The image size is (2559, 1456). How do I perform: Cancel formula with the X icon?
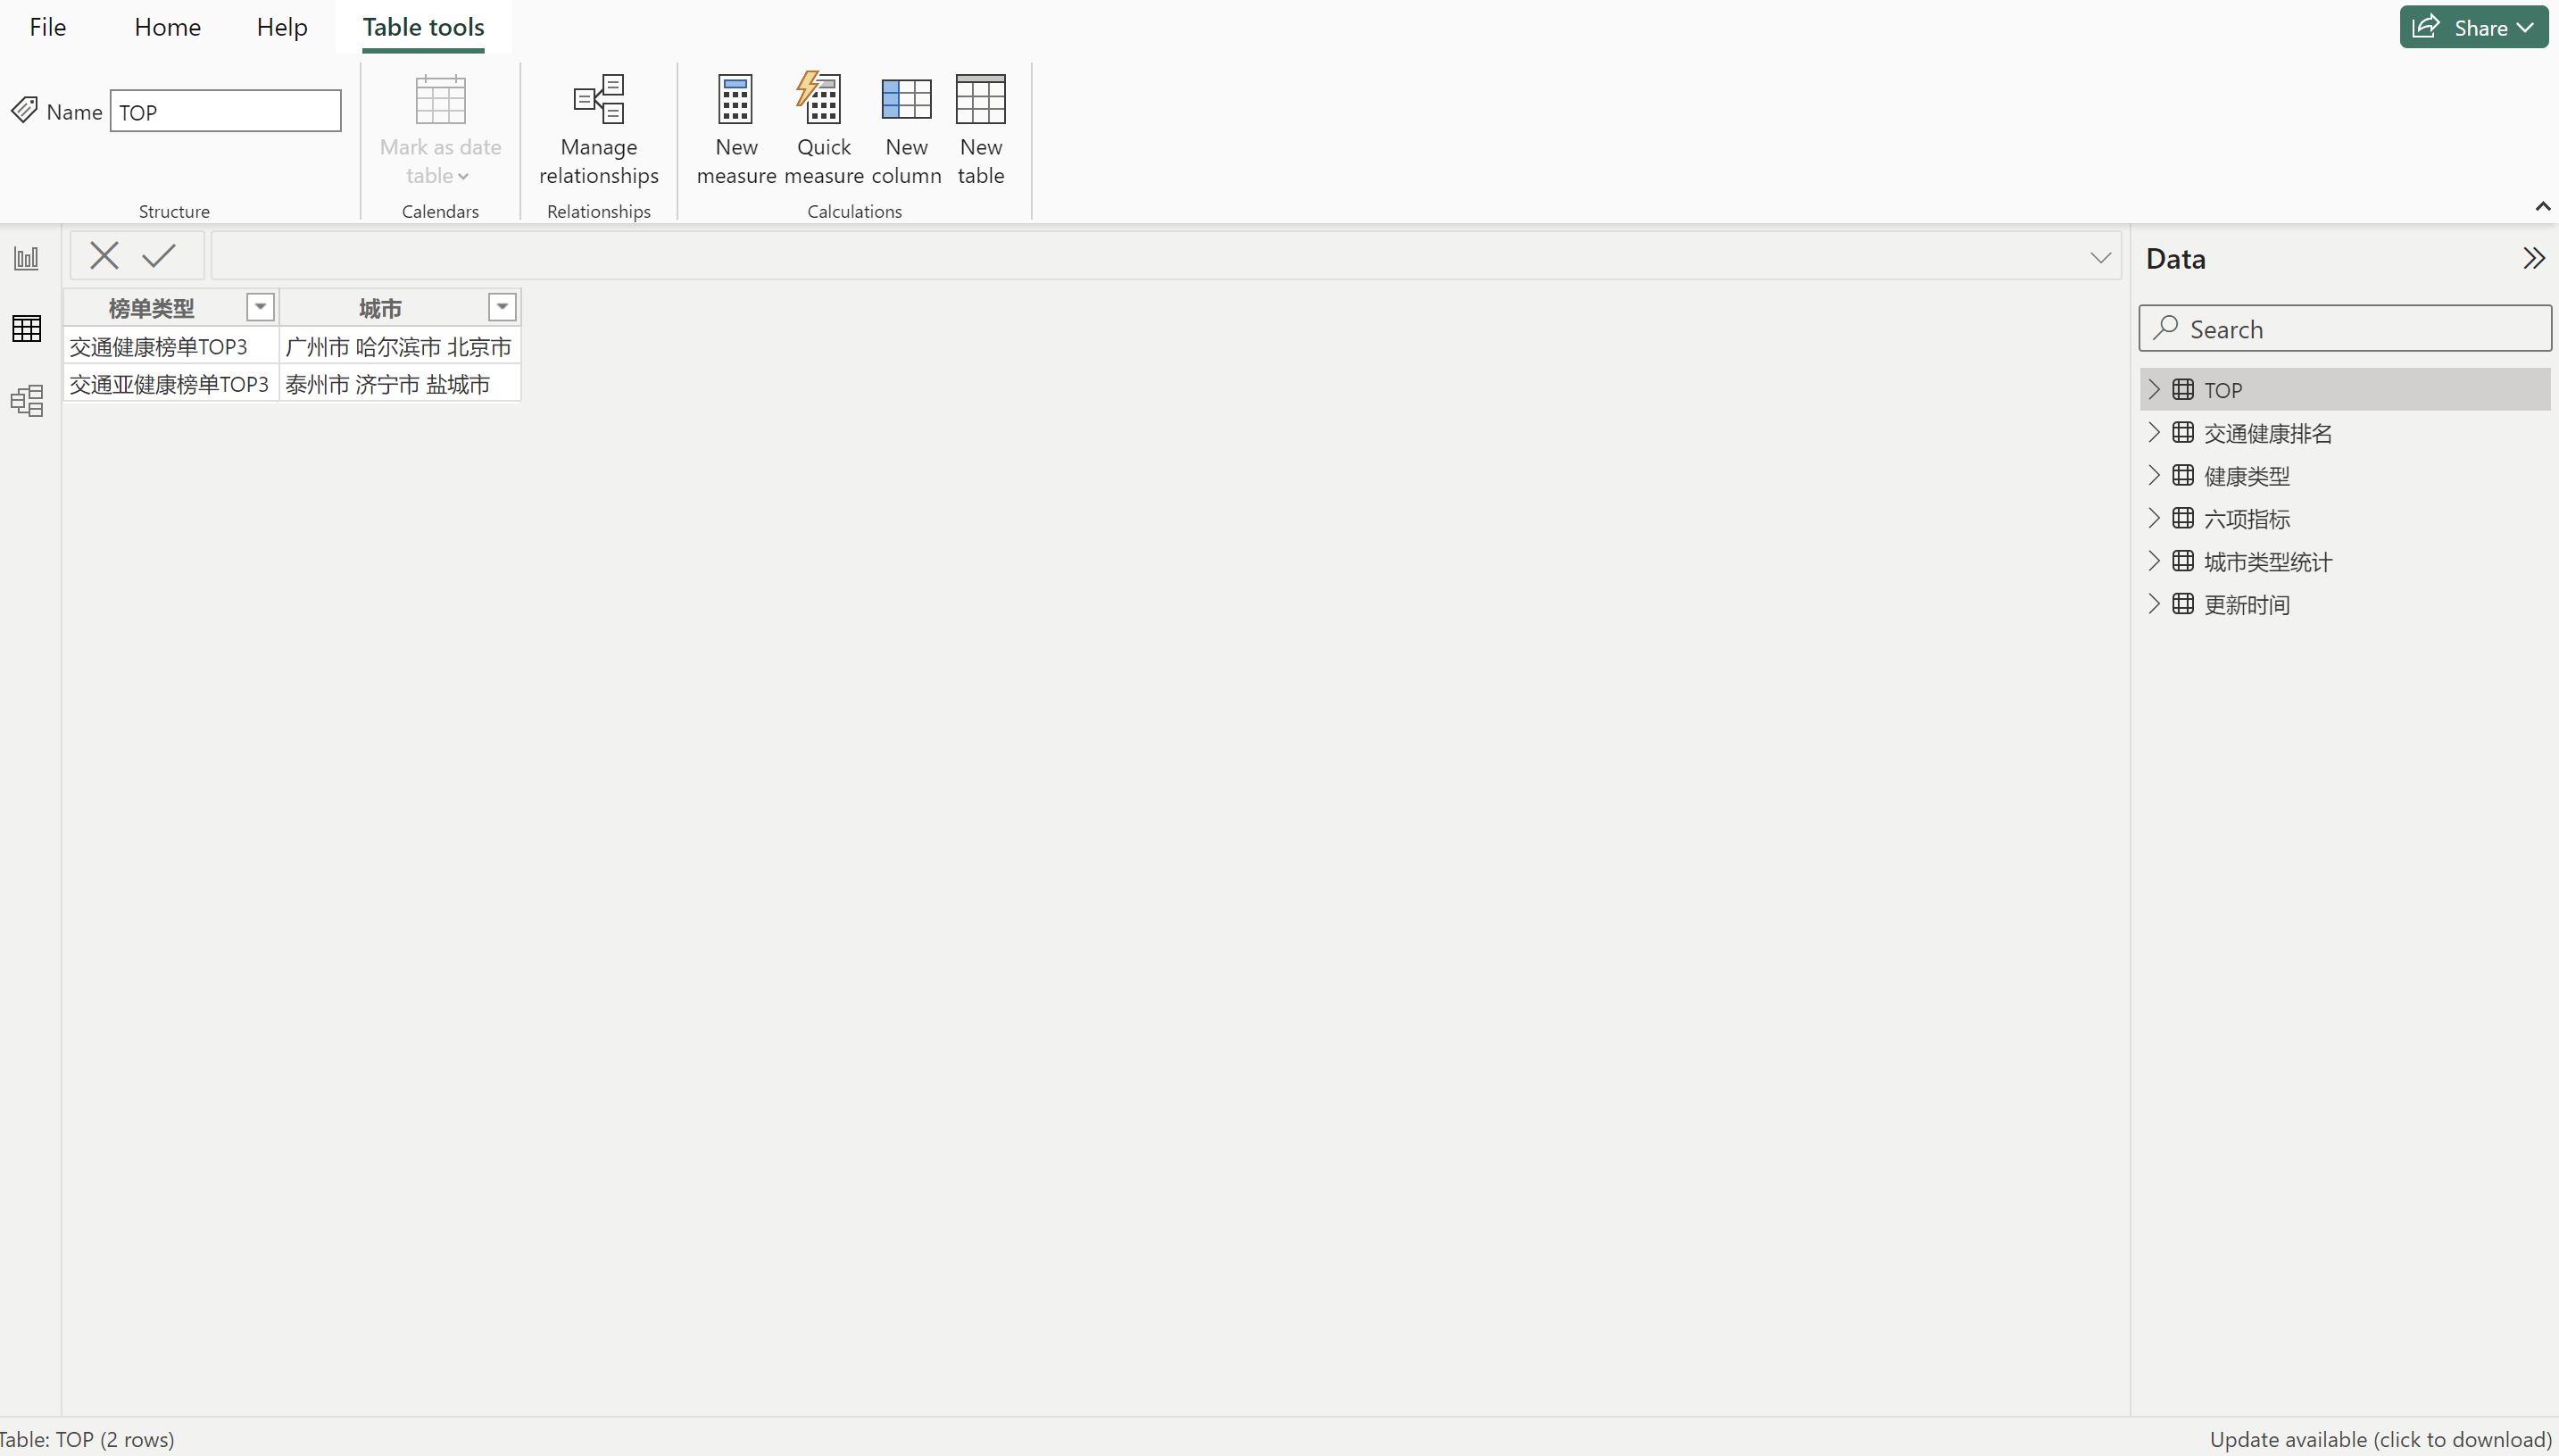(x=104, y=256)
